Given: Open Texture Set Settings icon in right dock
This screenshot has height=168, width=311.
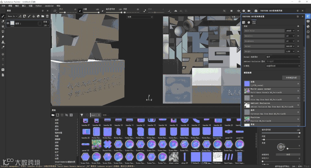Looking at the screenshot, I should (x=308, y=16).
